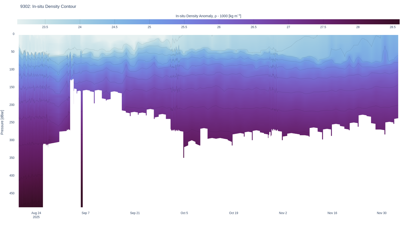The height and width of the screenshot is (228, 406).
Task: Click the 'Aug 24 2025' x-axis label
Action: coord(36,215)
